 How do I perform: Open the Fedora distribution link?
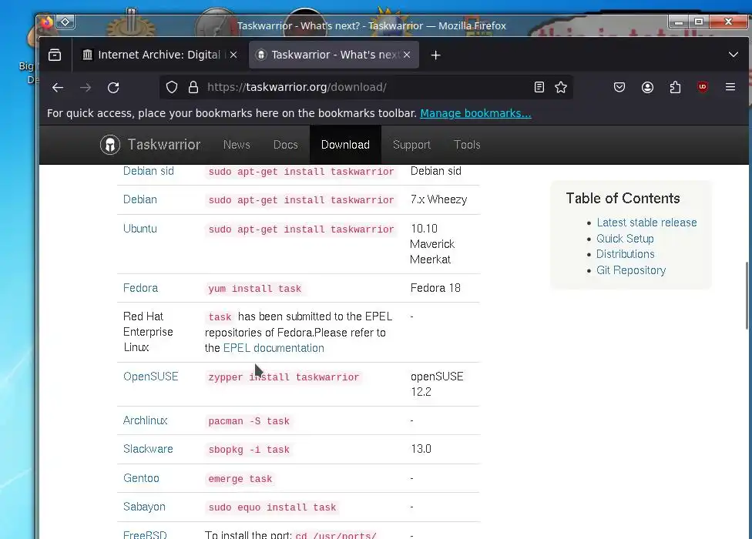pyautogui.click(x=140, y=288)
